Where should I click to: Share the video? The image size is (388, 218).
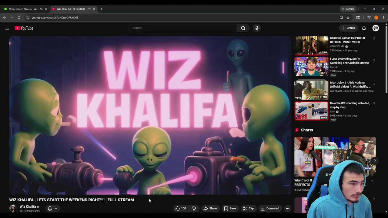click(x=210, y=208)
